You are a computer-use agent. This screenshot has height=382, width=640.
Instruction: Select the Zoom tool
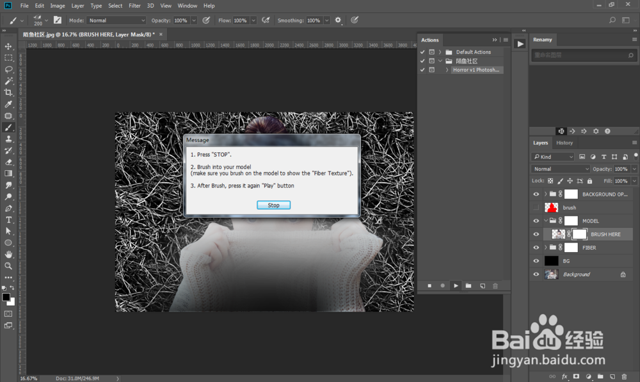click(x=8, y=266)
